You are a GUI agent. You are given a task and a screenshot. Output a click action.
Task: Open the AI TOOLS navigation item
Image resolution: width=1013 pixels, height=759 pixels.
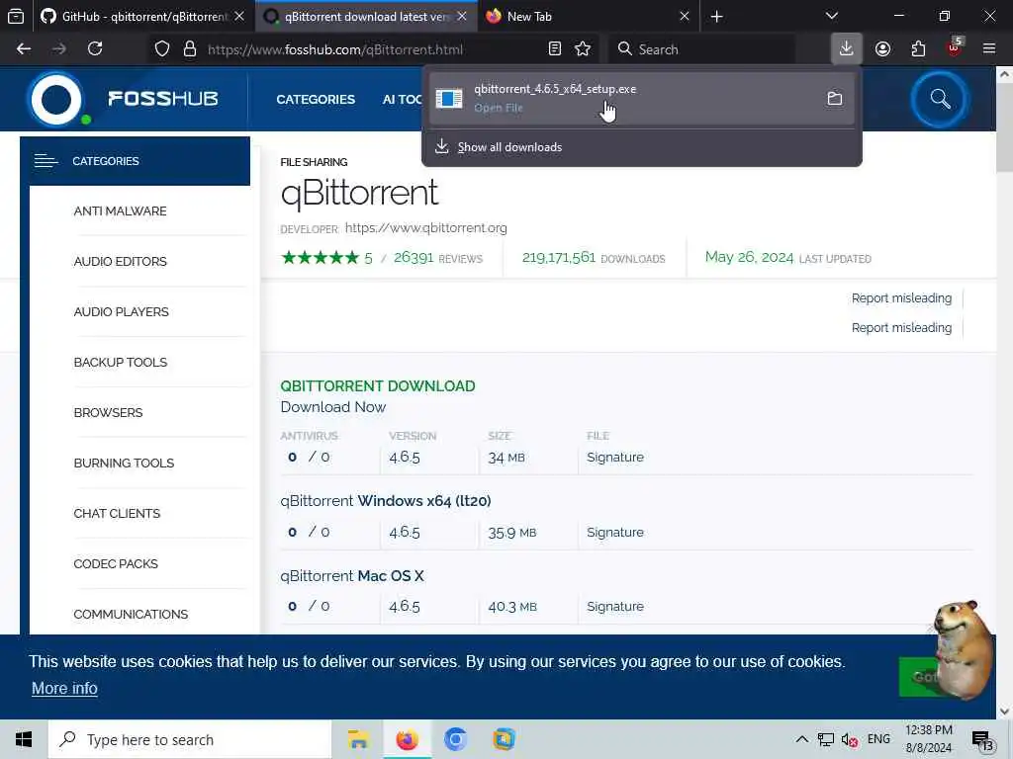click(x=402, y=100)
